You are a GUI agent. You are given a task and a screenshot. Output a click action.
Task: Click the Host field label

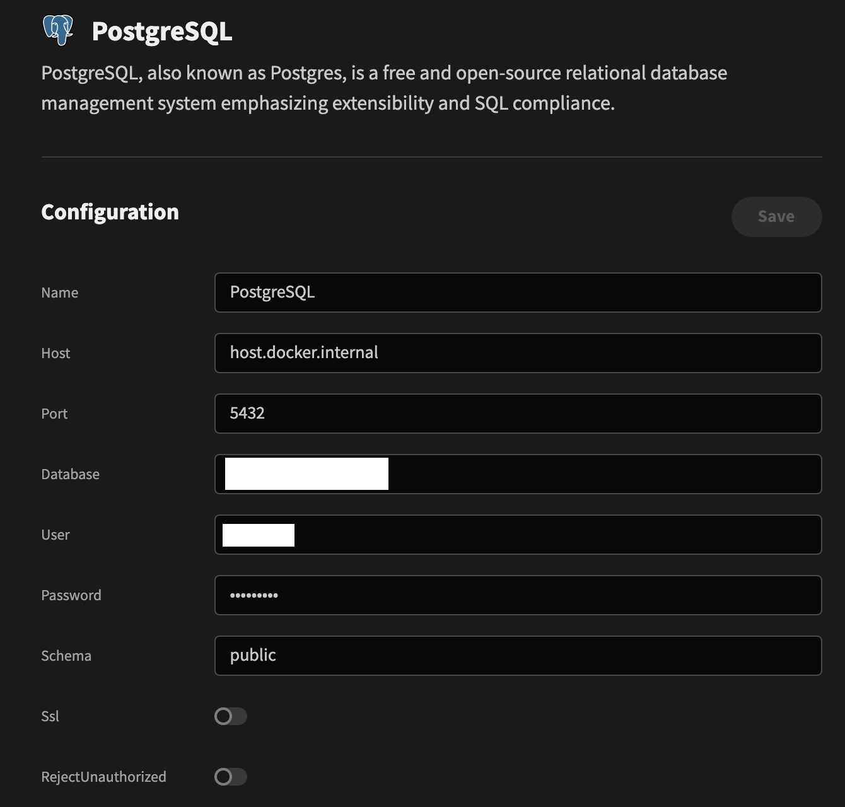click(55, 353)
